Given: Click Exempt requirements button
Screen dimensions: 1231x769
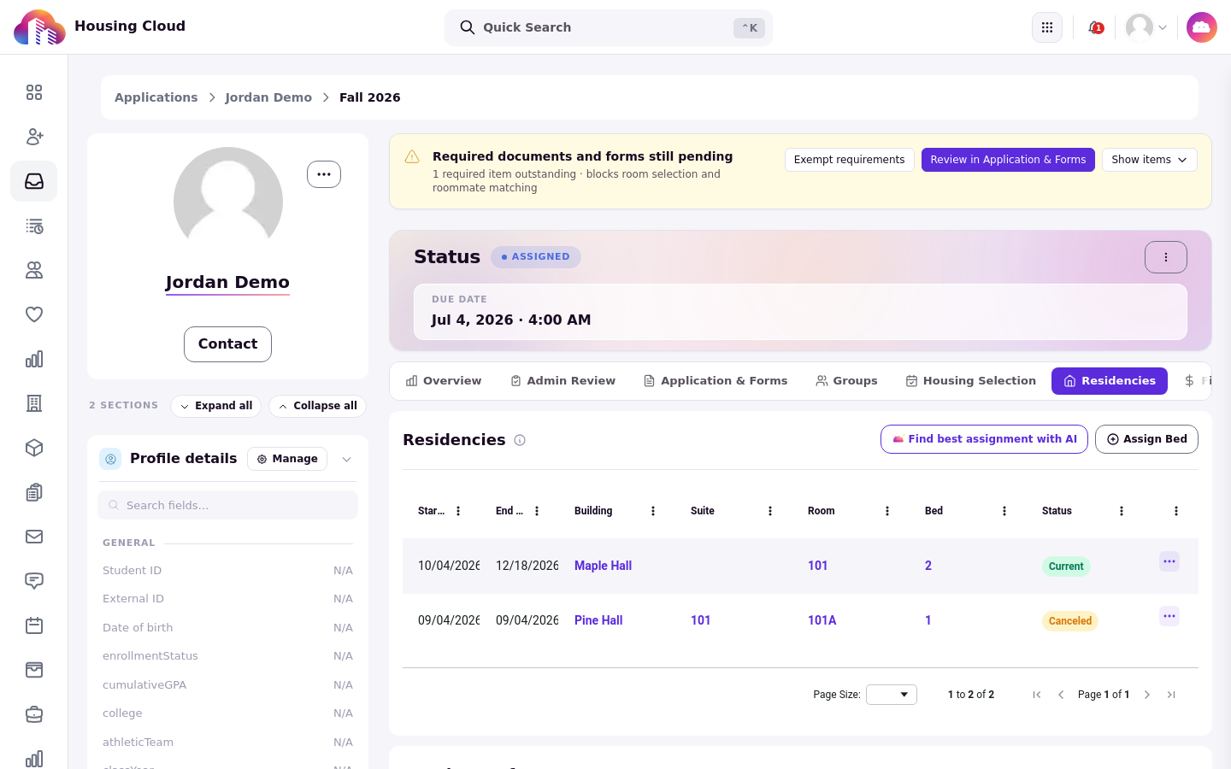Looking at the screenshot, I should 850,160.
